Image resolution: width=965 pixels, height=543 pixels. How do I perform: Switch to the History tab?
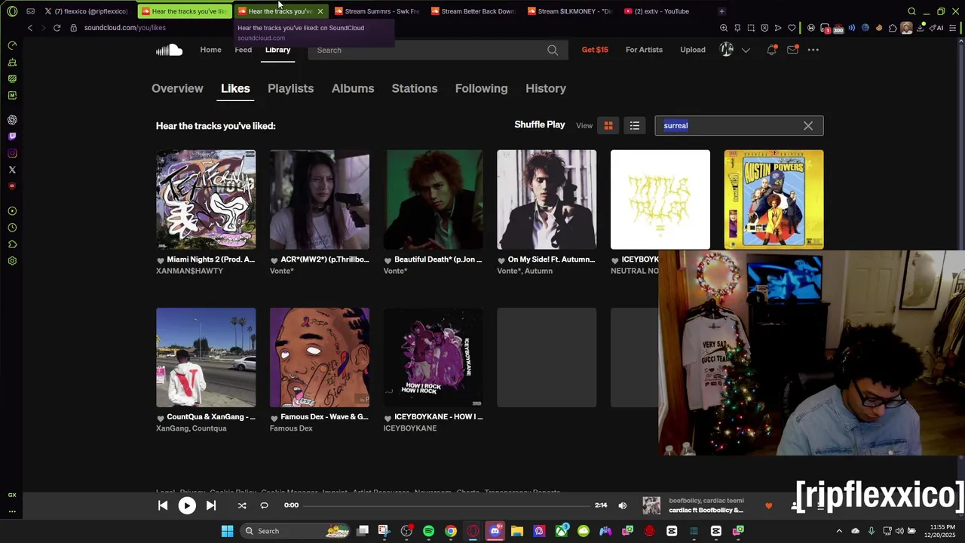click(x=546, y=88)
